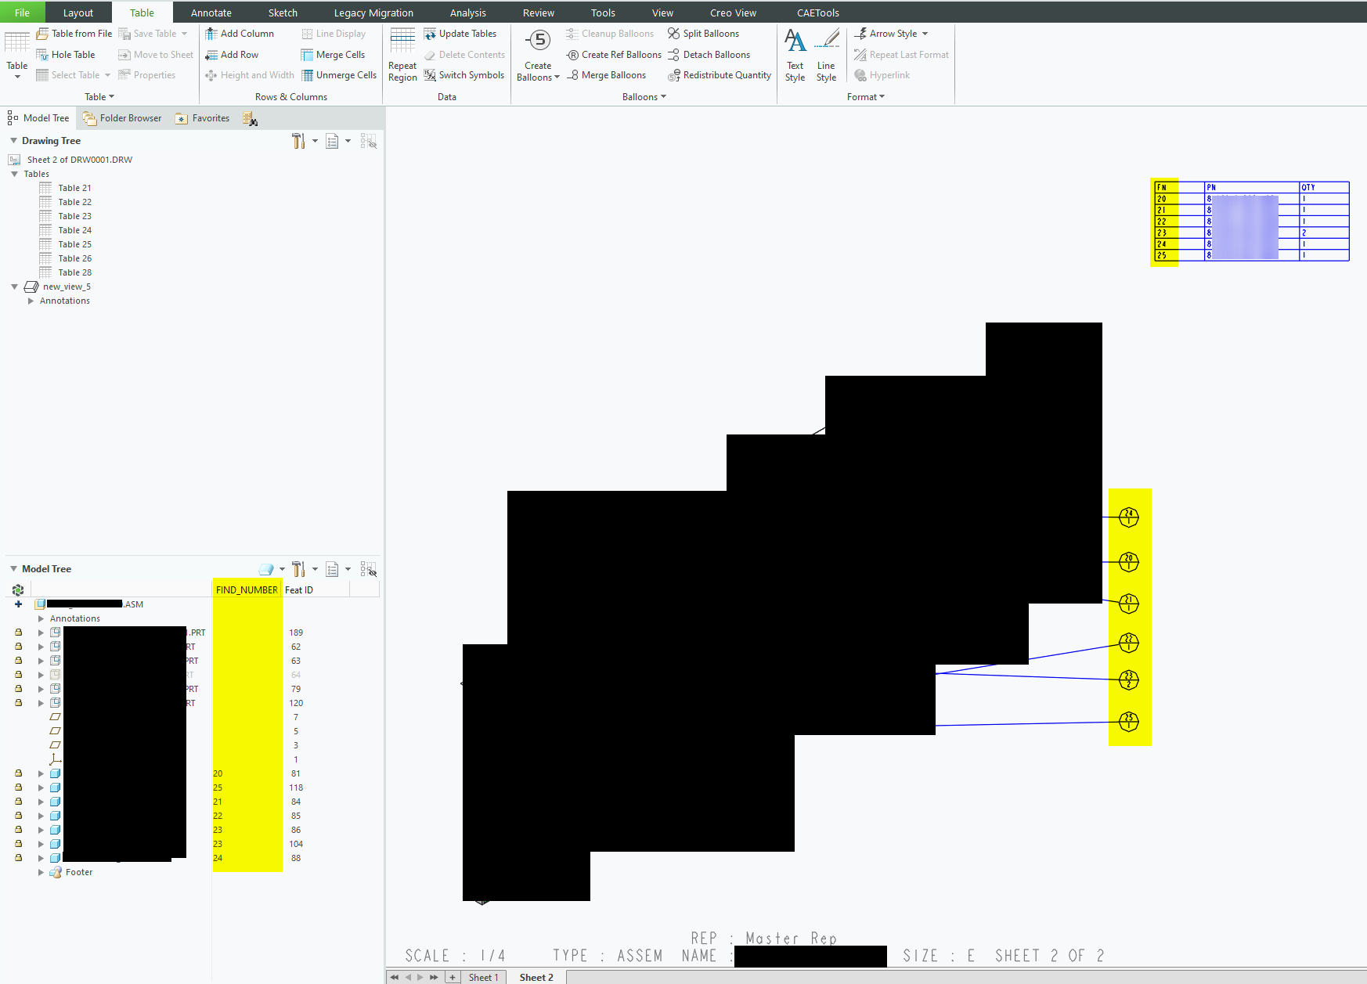Switch to the Favorites tab
1367x984 pixels.
202,118
